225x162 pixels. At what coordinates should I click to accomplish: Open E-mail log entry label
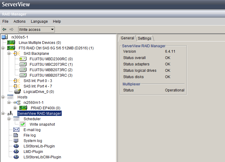pos(32,130)
